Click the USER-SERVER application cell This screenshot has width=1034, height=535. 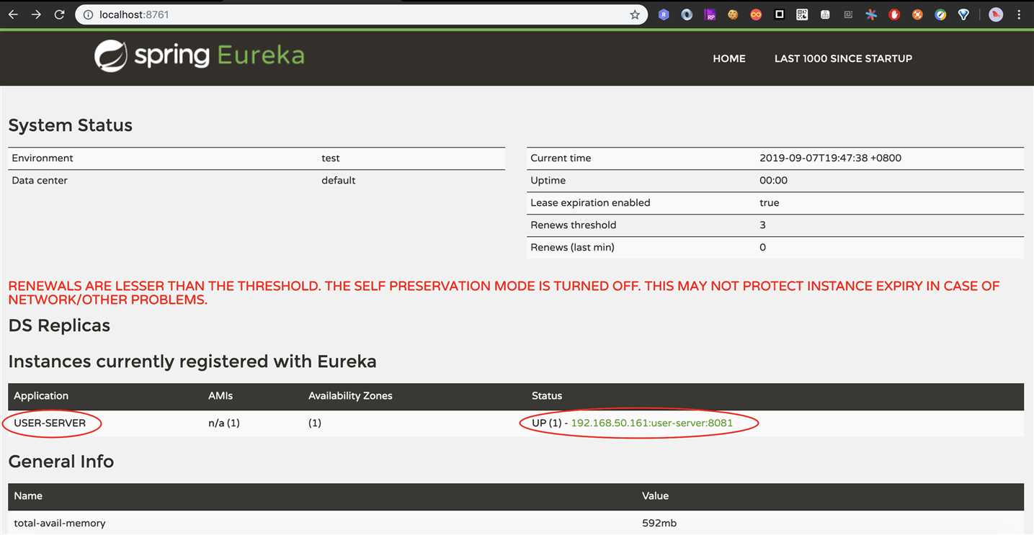tap(50, 423)
